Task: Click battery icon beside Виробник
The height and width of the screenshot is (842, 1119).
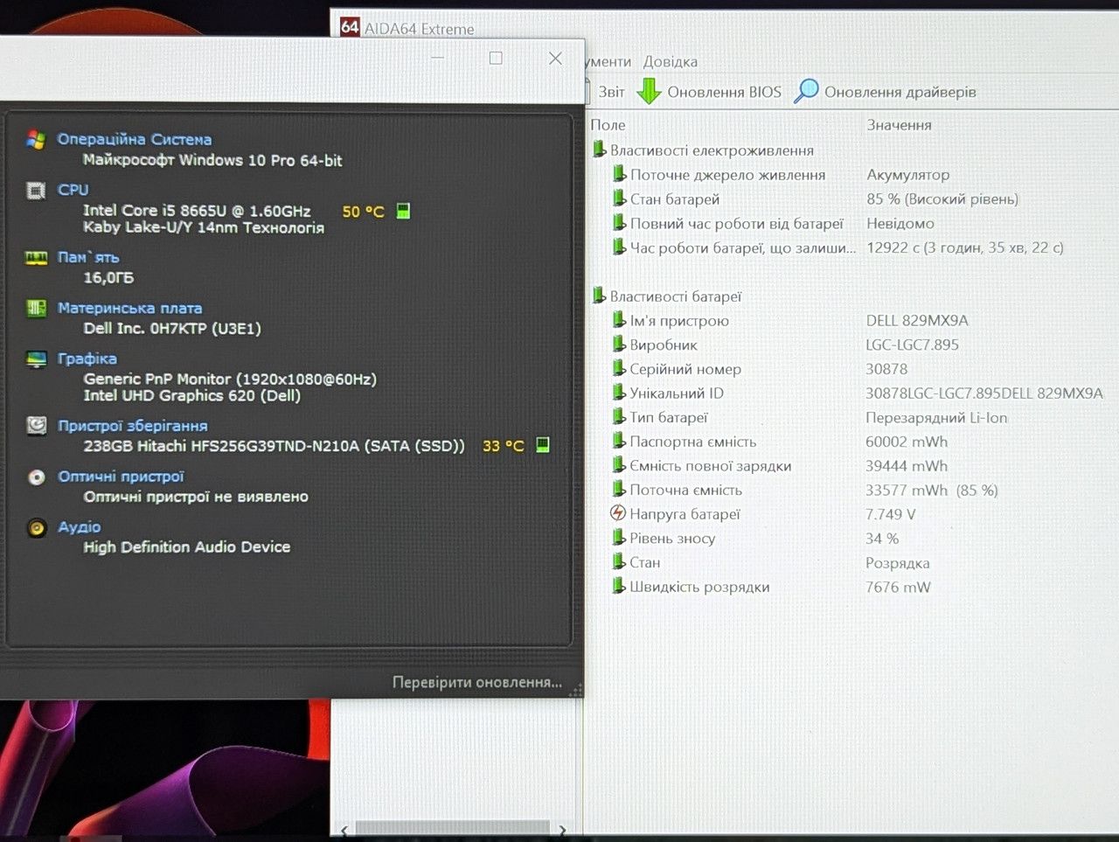Action: 619,344
